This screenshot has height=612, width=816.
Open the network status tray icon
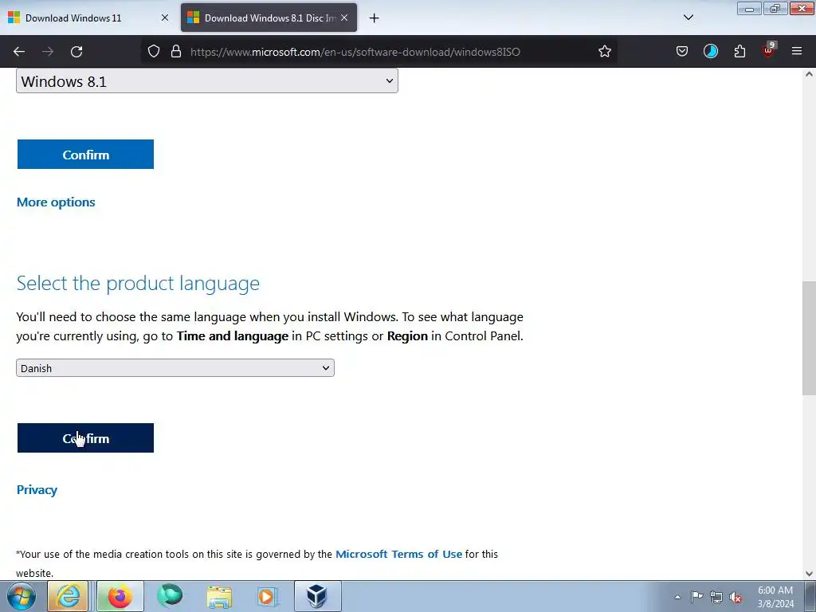(716, 597)
